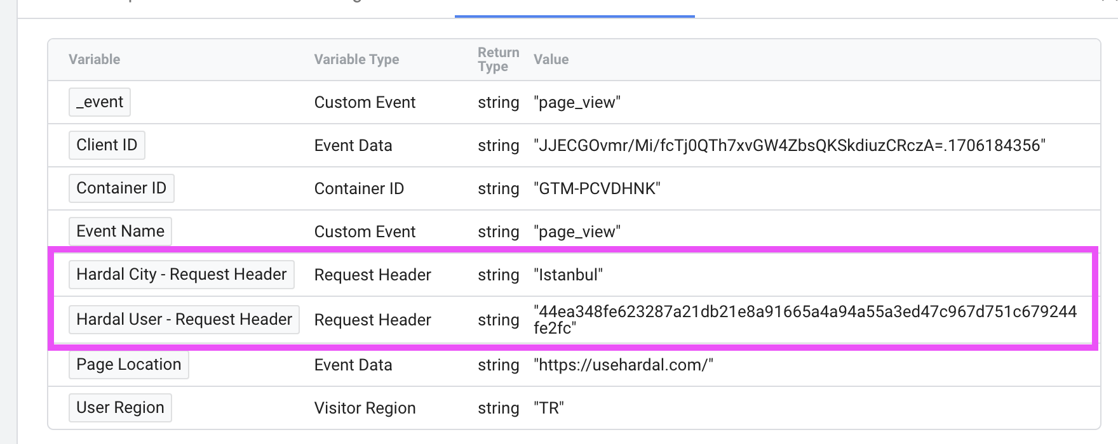This screenshot has height=444, width=1118.
Task: Click the Variable Type column header
Action: pos(356,60)
